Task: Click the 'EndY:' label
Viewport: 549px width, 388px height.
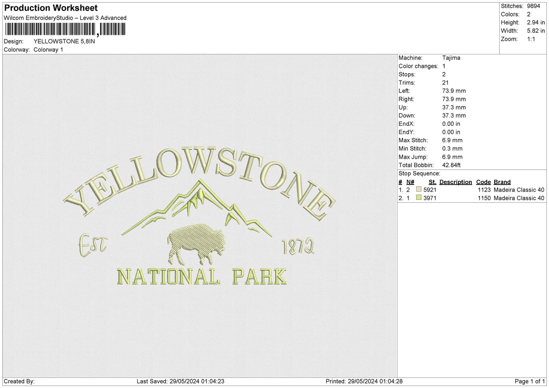Action: 407,132
